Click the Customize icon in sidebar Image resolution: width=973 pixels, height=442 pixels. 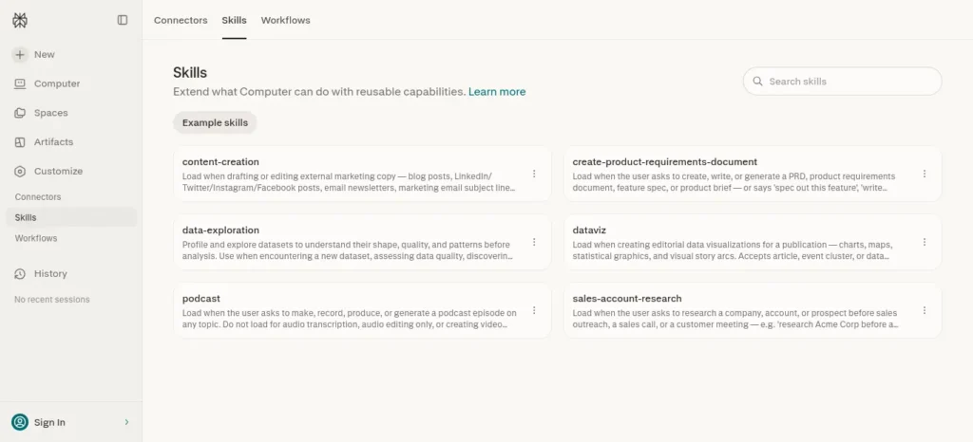(x=20, y=171)
